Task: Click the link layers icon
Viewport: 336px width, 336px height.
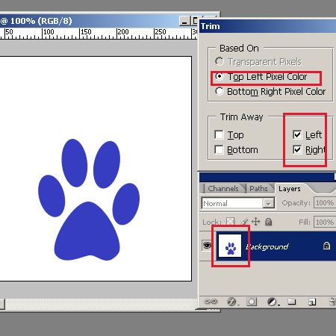Action: (211, 302)
